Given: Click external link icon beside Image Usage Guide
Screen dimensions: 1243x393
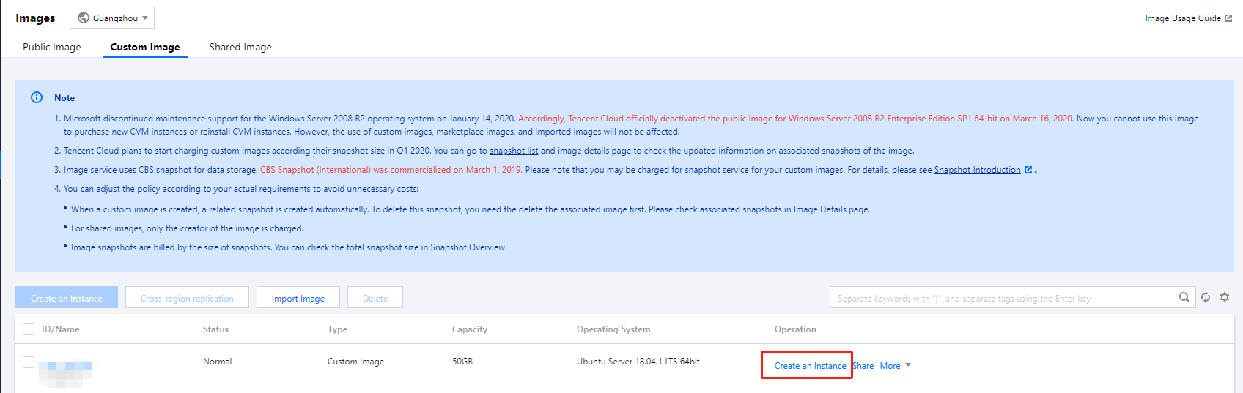Looking at the screenshot, I should [x=1228, y=18].
